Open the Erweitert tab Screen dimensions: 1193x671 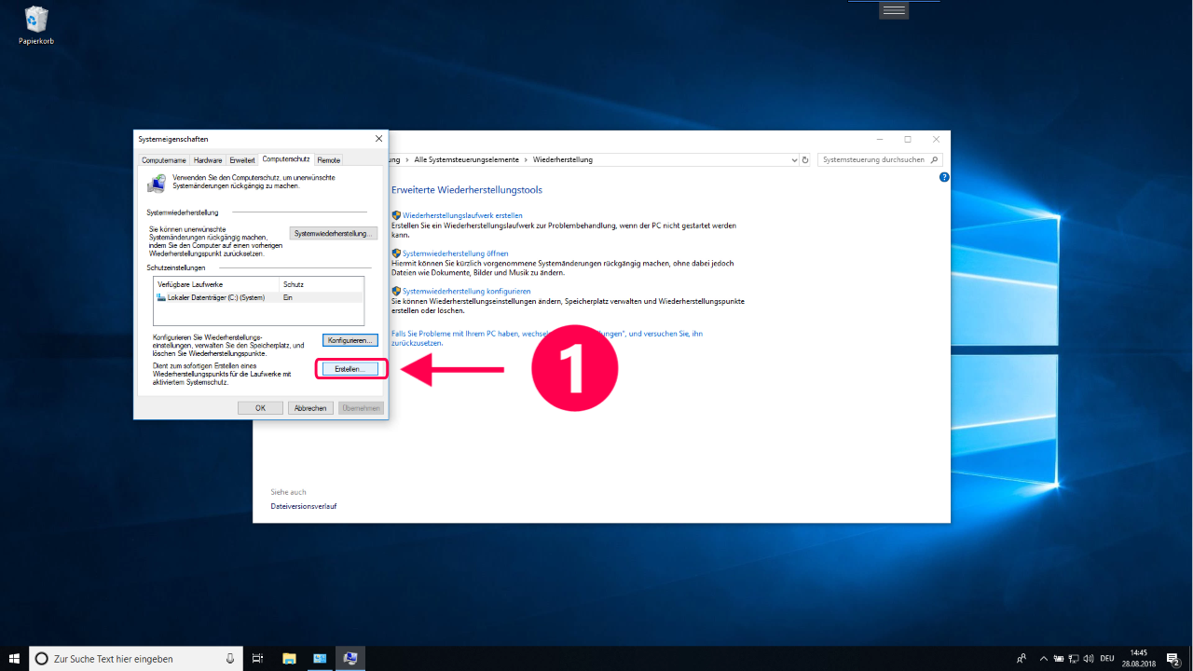click(x=242, y=160)
